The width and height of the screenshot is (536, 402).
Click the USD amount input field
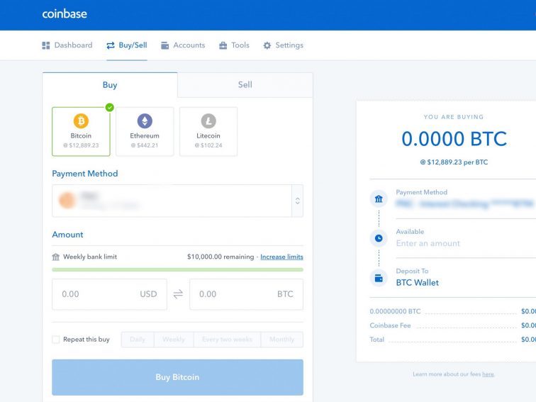click(109, 294)
